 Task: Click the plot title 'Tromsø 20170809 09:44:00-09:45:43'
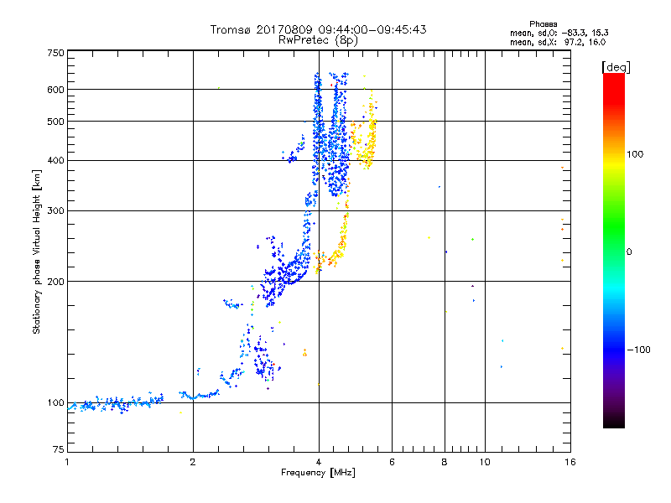click(x=318, y=29)
